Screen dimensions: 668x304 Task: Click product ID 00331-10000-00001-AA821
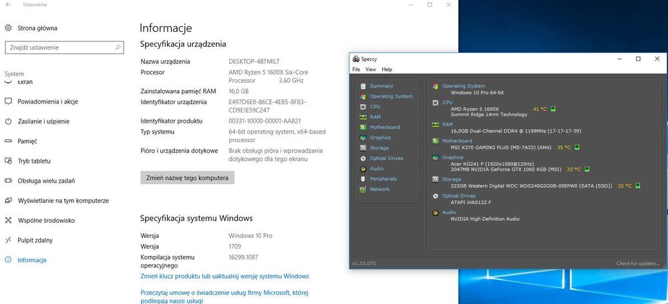(x=265, y=121)
